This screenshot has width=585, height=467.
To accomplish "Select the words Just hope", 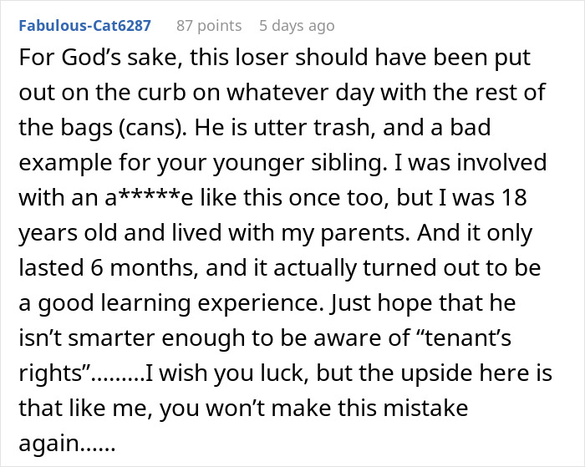I will [x=379, y=303].
